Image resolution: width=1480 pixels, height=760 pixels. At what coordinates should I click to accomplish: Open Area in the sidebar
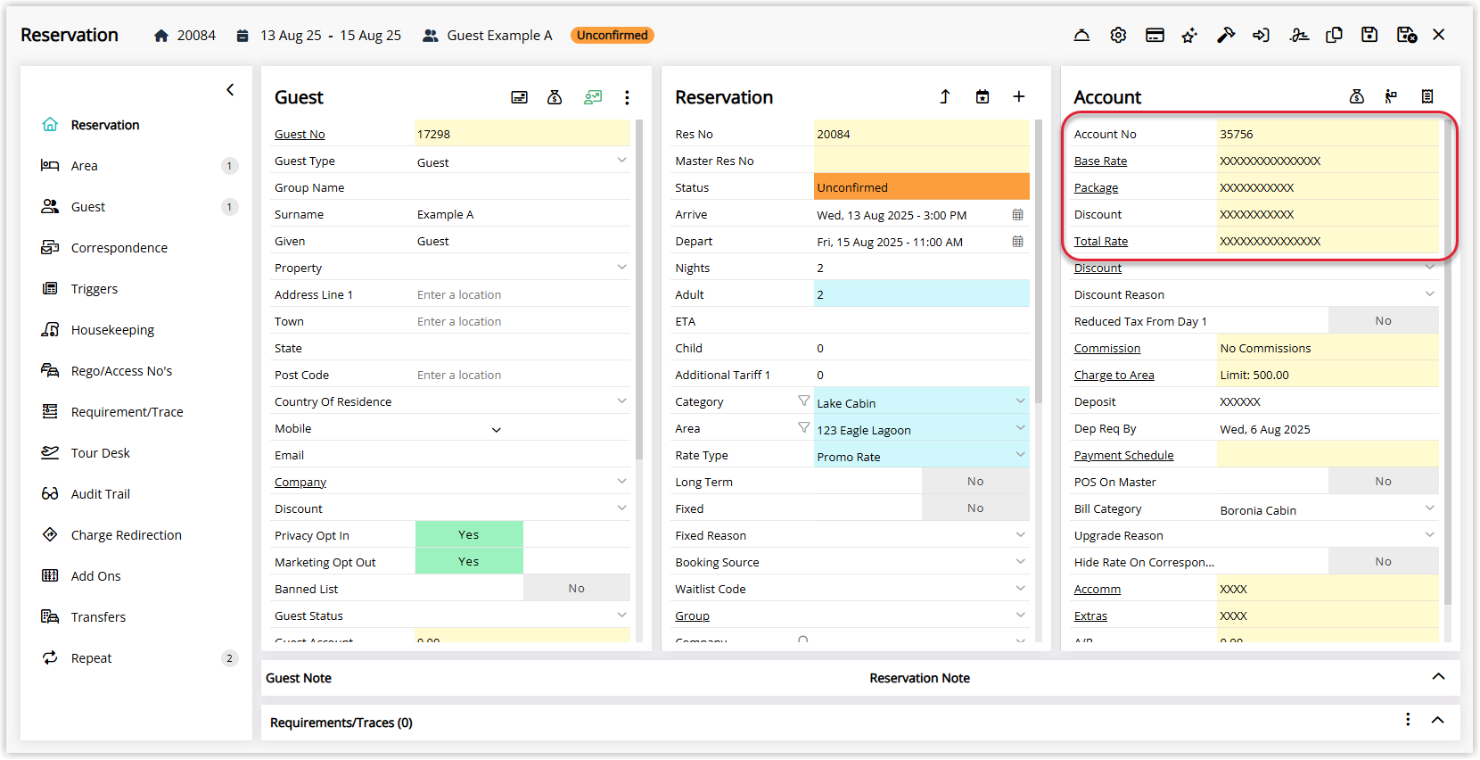tap(85, 166)
